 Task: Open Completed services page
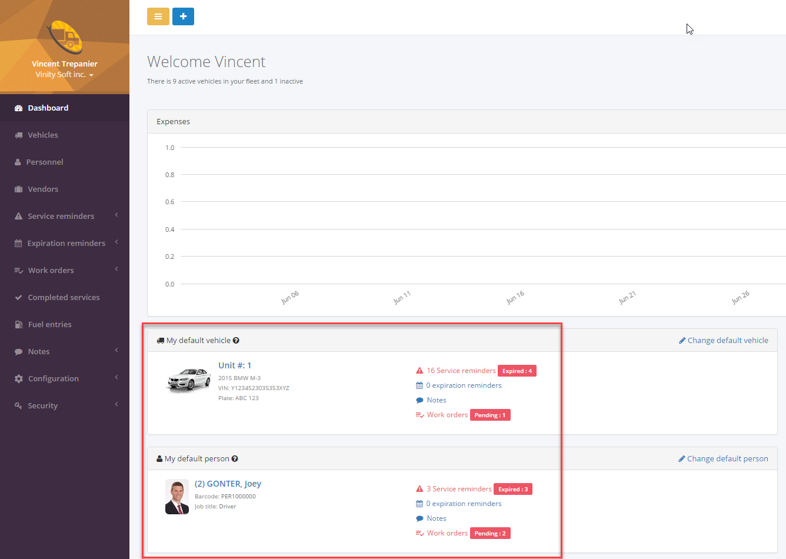(65, 298)
